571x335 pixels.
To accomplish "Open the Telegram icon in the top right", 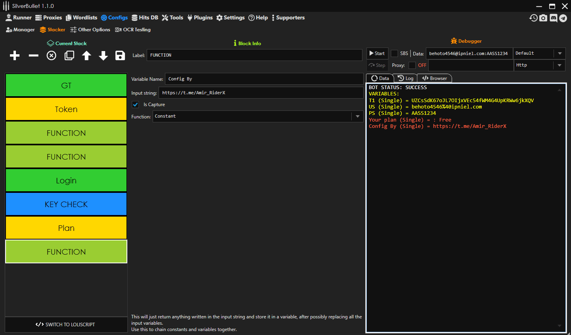I will (x=563, y=18).
